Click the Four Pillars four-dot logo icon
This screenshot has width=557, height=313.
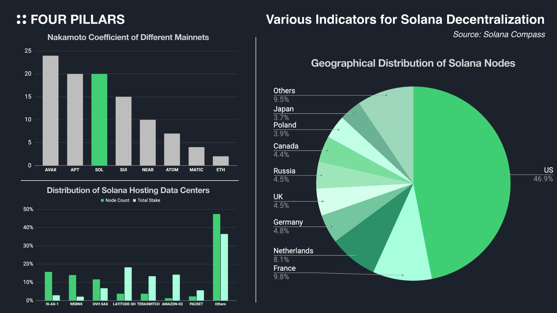pyautogui.click(x=22, y=20)
